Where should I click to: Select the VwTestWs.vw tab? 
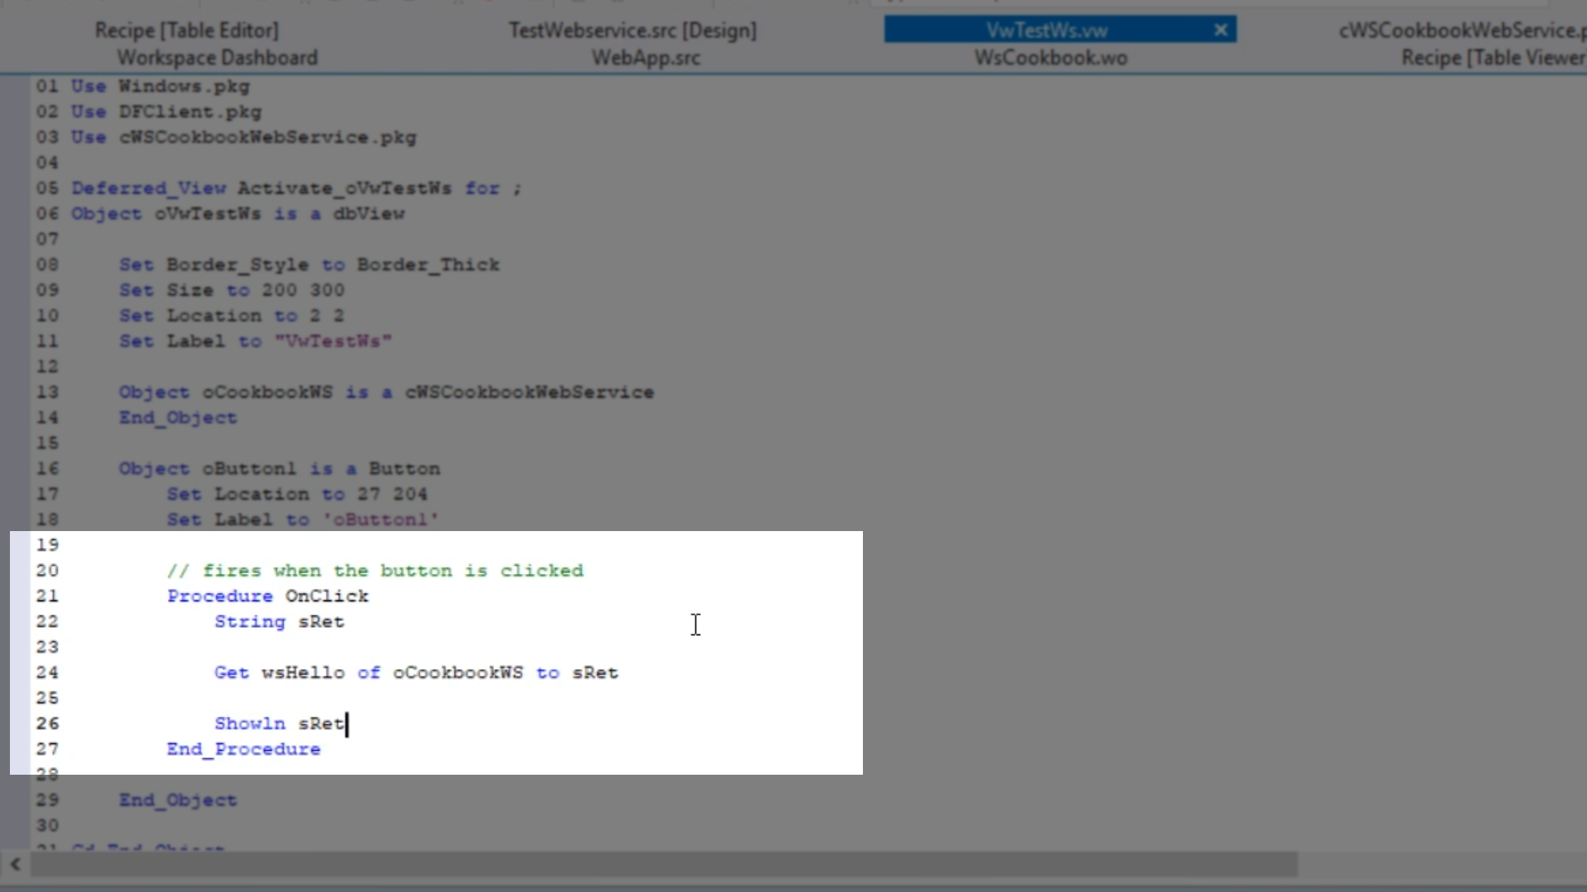(1046, 31)
